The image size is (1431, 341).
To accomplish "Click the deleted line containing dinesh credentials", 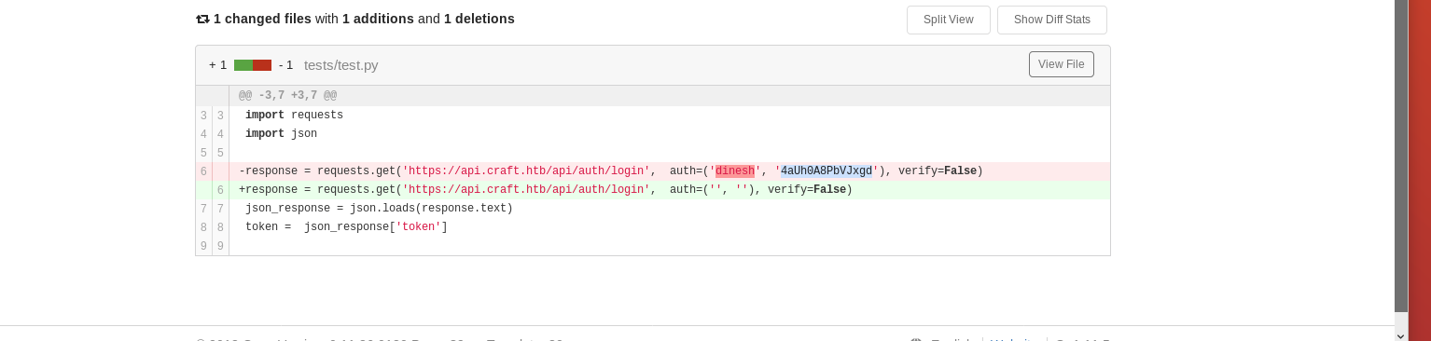I will point(653,171).
